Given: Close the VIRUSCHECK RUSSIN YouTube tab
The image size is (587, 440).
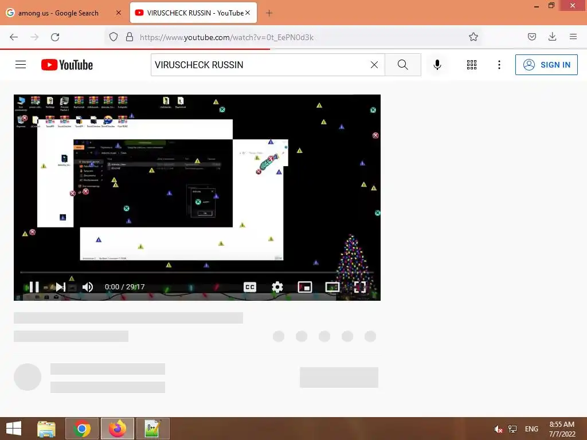Looking at the screenshot, I should tap(248, 13).
